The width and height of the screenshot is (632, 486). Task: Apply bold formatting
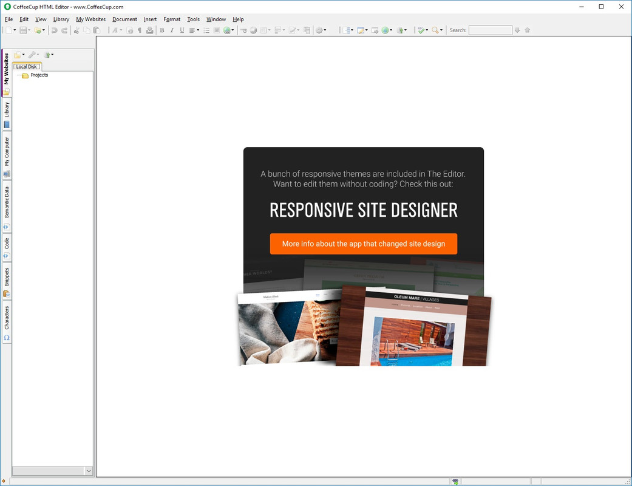point(162,30)
